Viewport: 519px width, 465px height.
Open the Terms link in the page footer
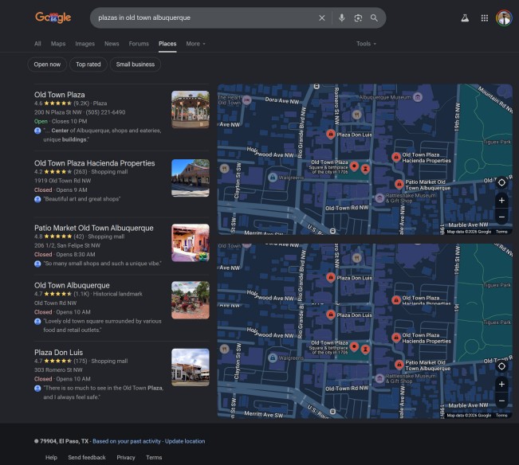(154, 457)
